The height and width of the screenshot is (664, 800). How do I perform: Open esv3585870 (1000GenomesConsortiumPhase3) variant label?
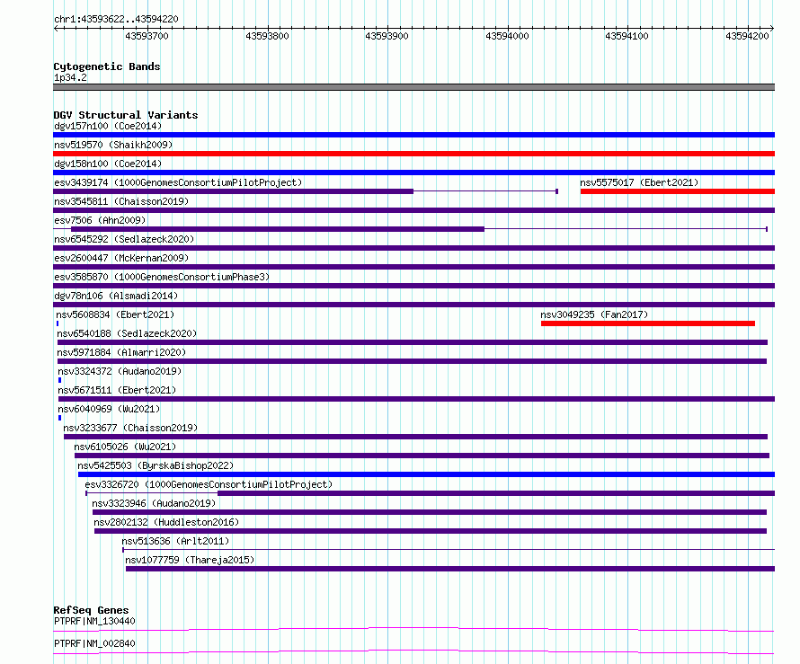point(162,277)
